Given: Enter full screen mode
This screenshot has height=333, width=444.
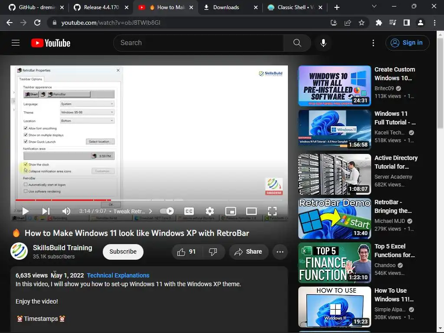Looking at the screenshot, I should [x=272, y=211].
